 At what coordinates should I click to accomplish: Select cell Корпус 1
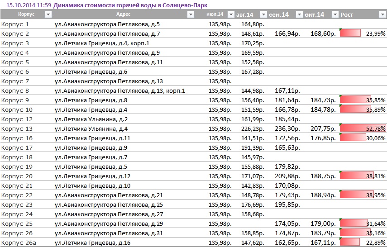tap(15, 24)
